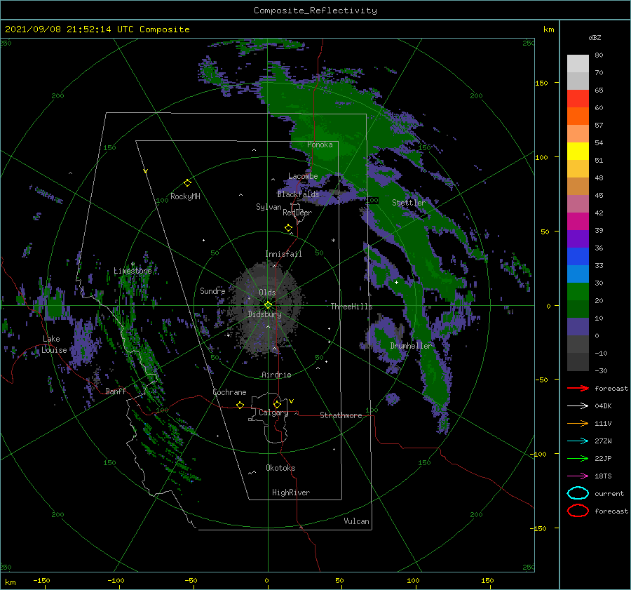Click the -150 value on the bottom axis
Screen dimensions: 631x590
point(41,580)
